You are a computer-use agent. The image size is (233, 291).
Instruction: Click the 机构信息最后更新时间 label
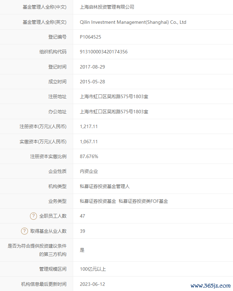click(44, 284)
